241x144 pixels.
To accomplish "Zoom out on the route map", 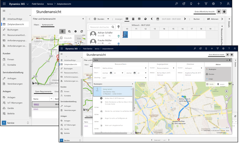I will tap(227, 102).
